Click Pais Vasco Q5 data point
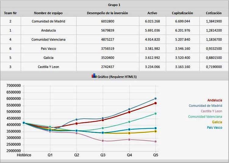Viewport: 229px width, 163px height. (156, 128)
